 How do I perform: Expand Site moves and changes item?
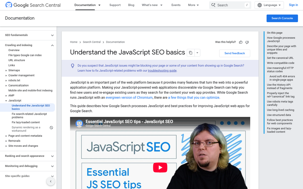6,146
